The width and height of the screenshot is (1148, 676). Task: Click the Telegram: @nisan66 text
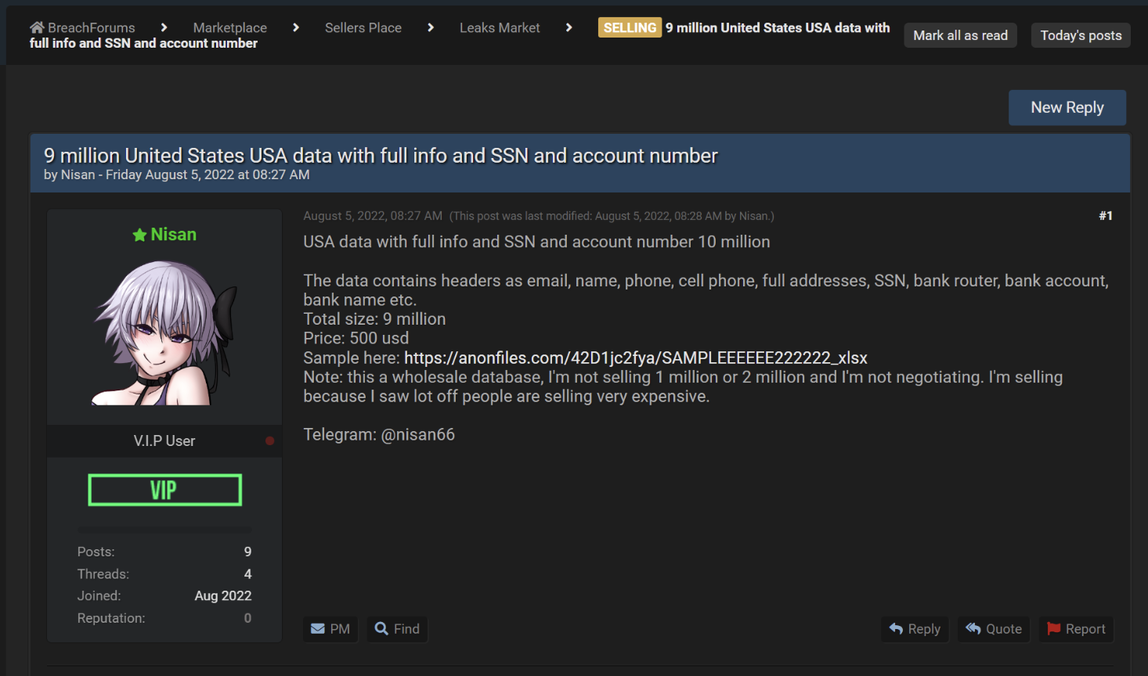(379, 434)
